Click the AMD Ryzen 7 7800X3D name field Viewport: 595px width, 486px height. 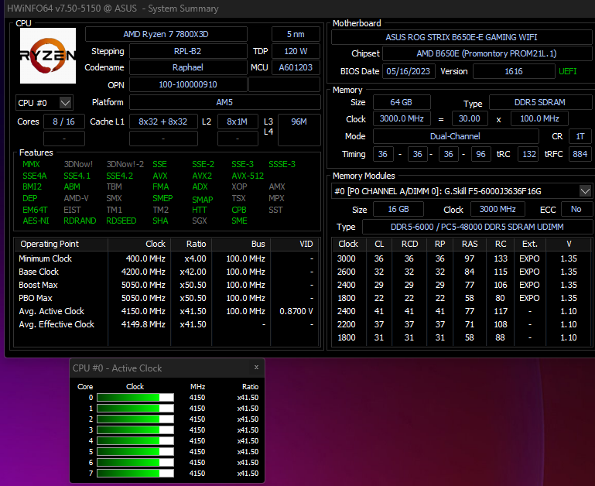[x=166, y=34]
